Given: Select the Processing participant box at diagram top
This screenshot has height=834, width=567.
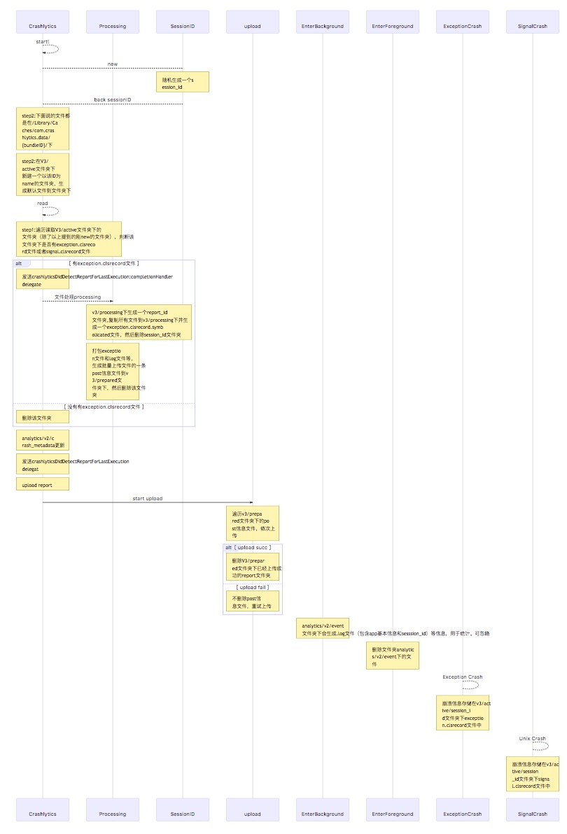Looking at the screenshot, I should point(113,22).
